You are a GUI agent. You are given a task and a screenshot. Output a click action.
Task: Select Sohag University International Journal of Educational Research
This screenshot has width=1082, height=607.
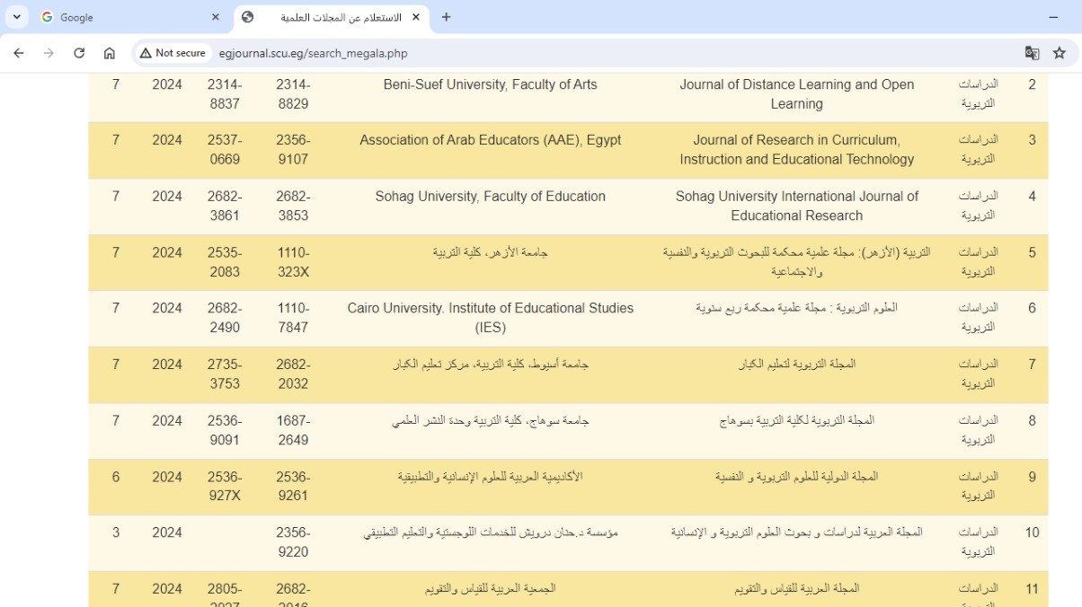click(x=796, y=206)
